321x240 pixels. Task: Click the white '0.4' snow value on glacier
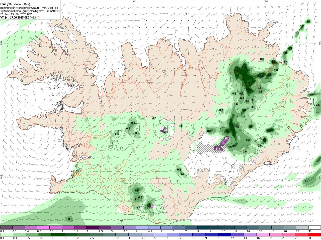218,149
